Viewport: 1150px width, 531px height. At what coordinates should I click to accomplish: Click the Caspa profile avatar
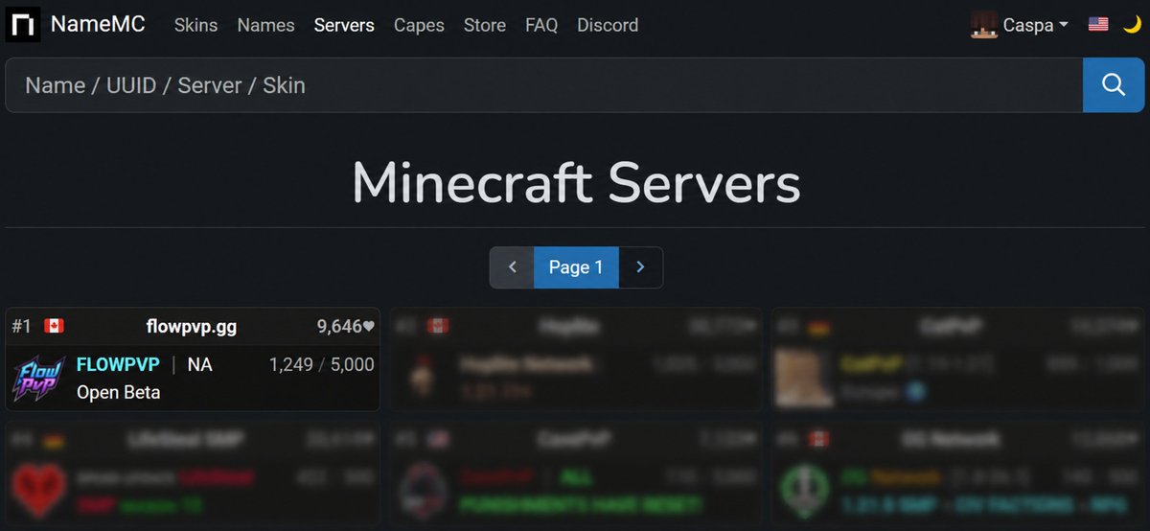coord(984,25)
